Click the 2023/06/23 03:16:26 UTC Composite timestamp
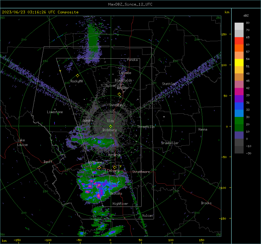The height and width of the screenshot is (244, 261). [40, 12]
